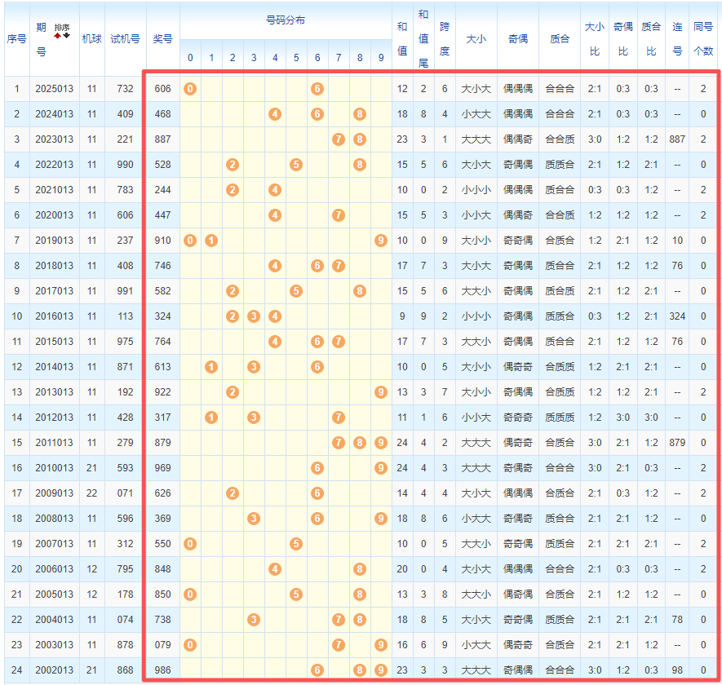722x685 pixels.
Task: Click orange ball 2 in row 2009013
Action: [x=233, y=493]
